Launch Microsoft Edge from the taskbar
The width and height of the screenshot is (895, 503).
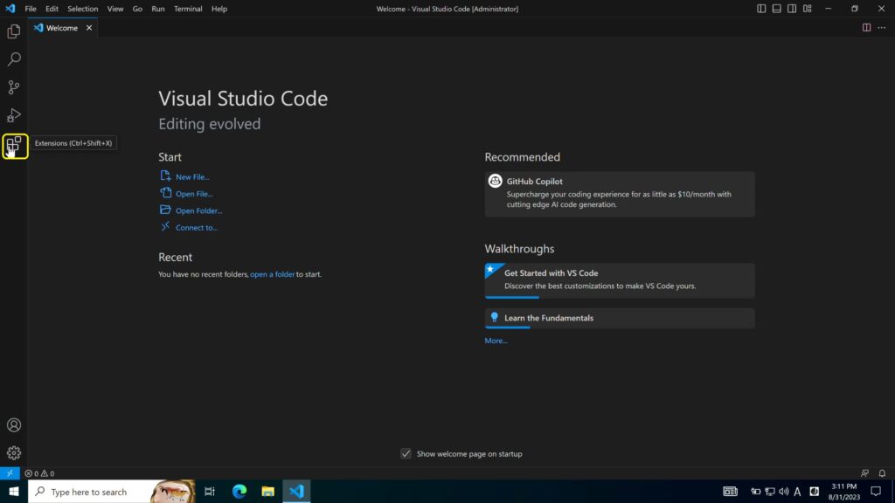[239, 491]
